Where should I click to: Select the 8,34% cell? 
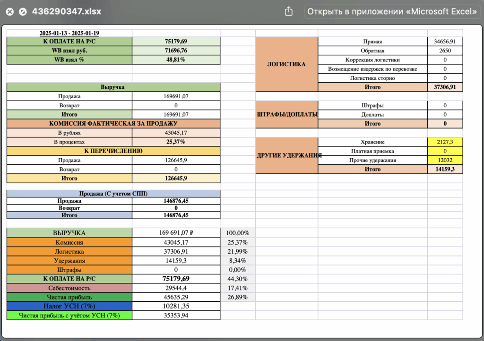click(x=238, y=261)
